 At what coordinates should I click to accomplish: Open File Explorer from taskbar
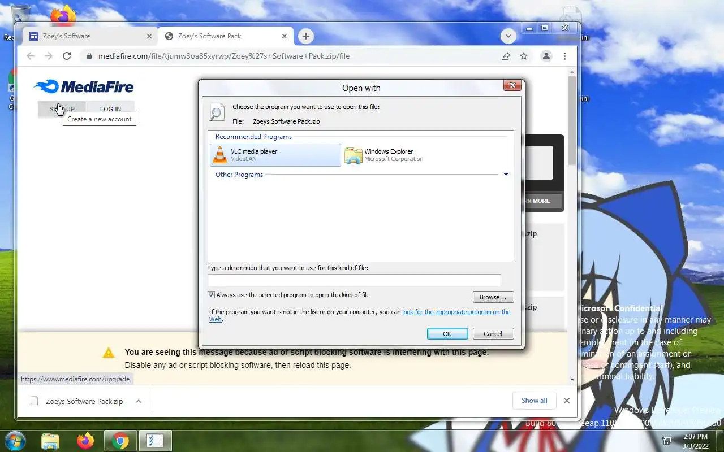point(50,441)
